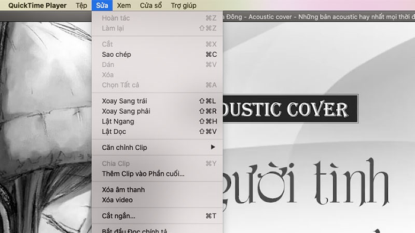Click Bắt đầu Đọc chính tả item
The image size is (415, 233).
(157, 230)
